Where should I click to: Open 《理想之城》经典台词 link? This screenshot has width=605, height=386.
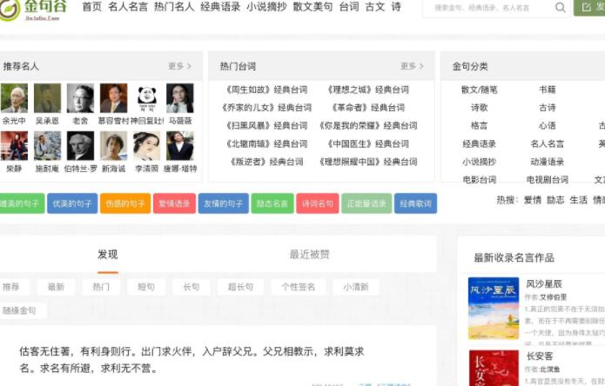[368, 90]
